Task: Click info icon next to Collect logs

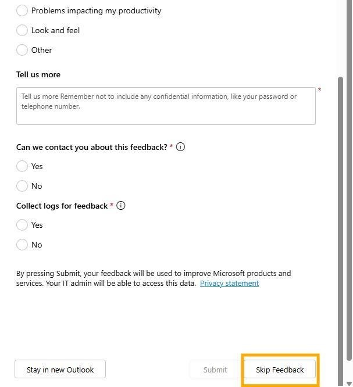Action: click(120, 206)
